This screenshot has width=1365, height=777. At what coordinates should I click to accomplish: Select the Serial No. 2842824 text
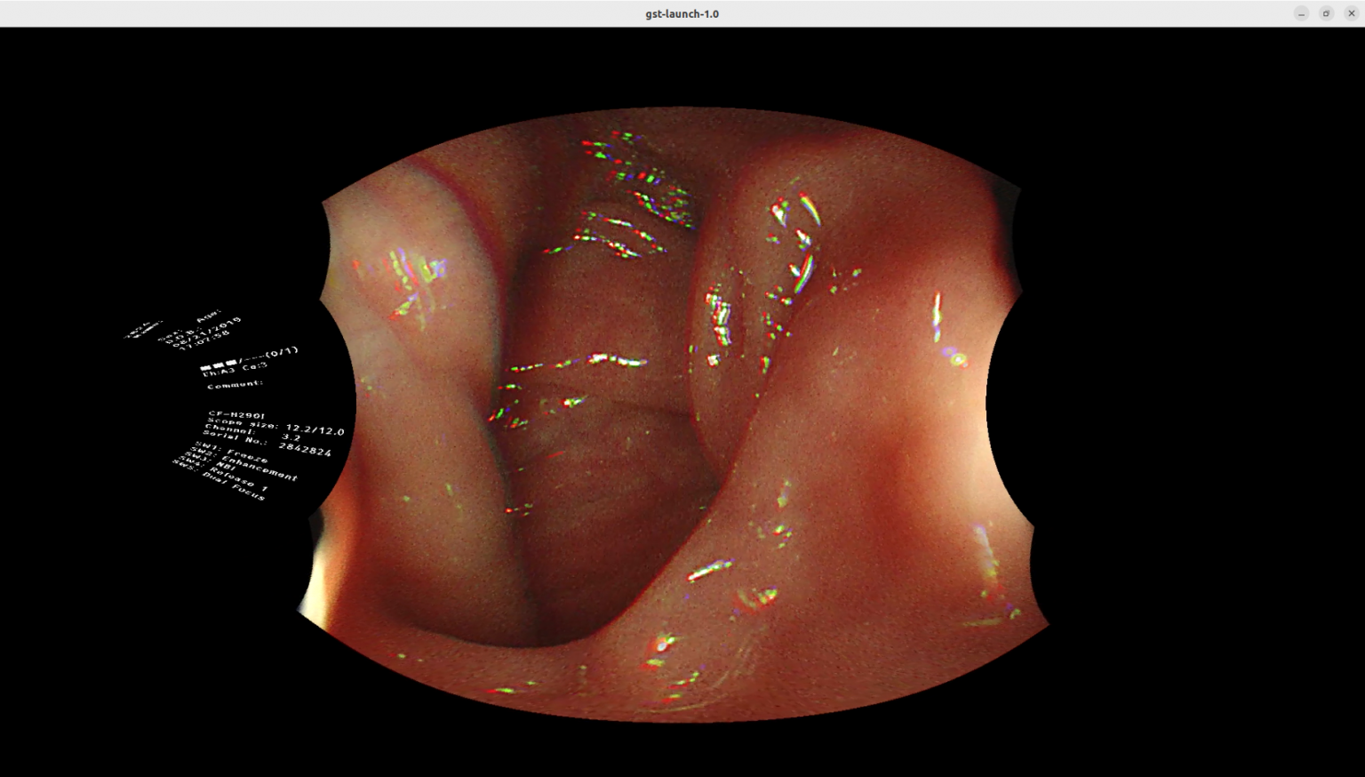tap(305, 449)
